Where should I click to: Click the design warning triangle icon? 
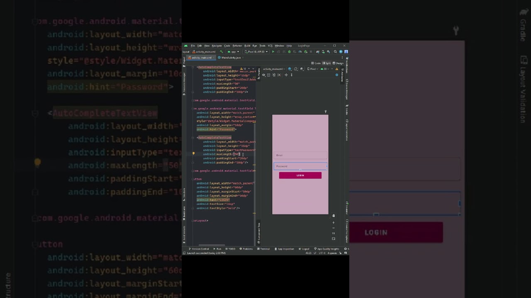(x=337, y=69)
